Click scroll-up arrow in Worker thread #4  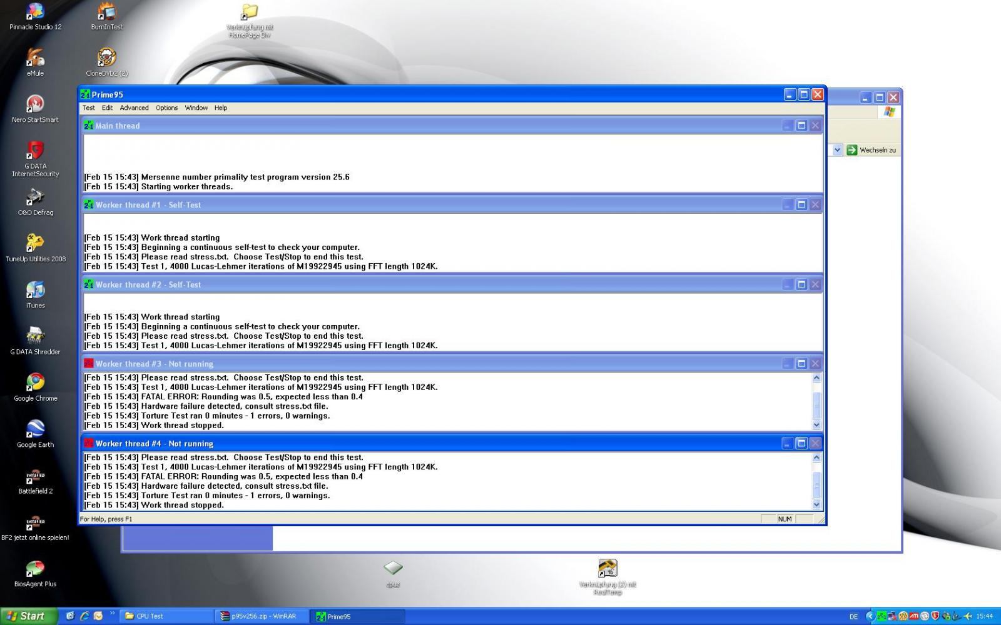coord(816,457)
